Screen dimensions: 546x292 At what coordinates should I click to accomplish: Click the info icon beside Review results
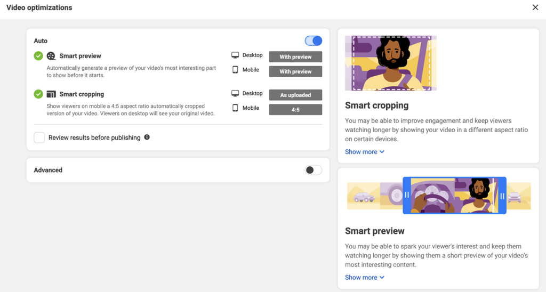click(x=147, y=137)
